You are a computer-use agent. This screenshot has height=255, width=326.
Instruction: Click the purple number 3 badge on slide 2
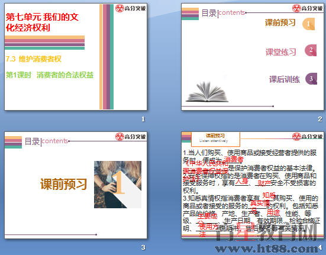[311, 79]
